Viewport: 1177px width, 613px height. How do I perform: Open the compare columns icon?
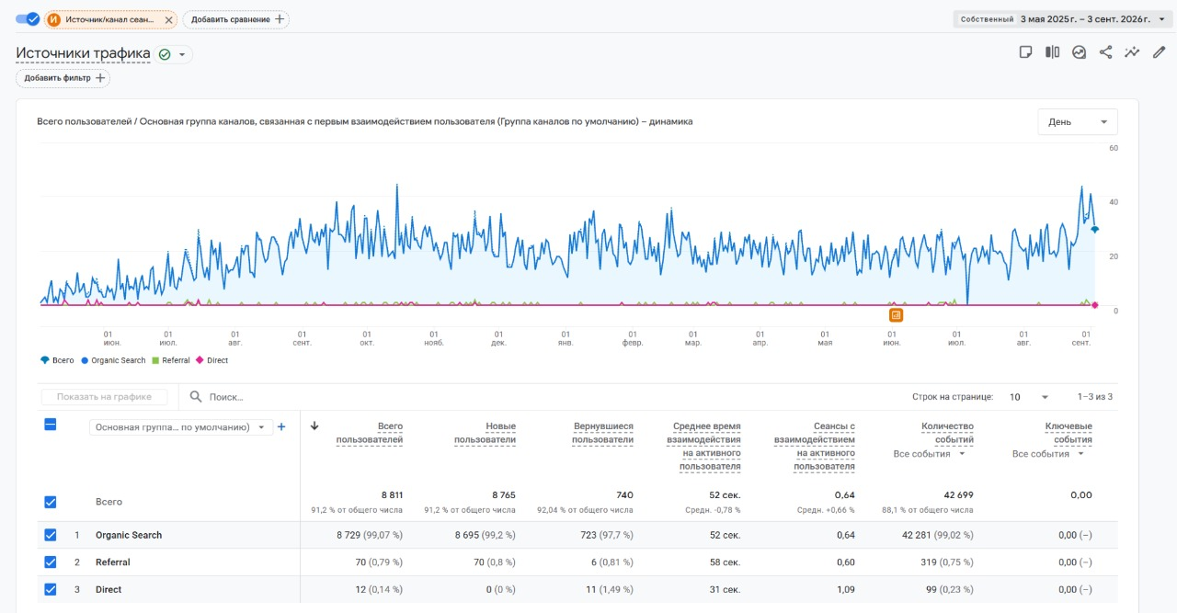coord(1053,52)
